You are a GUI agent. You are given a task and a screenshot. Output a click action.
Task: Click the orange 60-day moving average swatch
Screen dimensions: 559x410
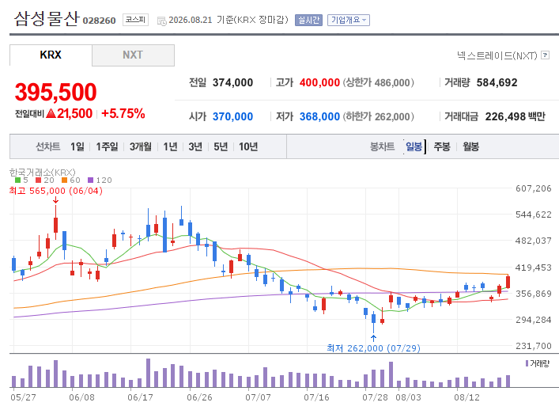[64, 180]
